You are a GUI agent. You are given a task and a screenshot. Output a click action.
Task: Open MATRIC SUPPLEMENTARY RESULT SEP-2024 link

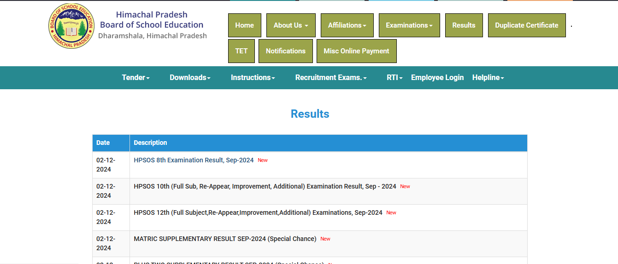(x=225, y=239)
